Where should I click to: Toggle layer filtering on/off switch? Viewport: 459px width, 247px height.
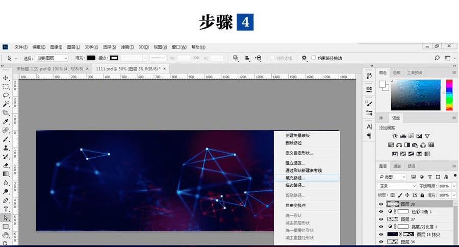(455, 176)
